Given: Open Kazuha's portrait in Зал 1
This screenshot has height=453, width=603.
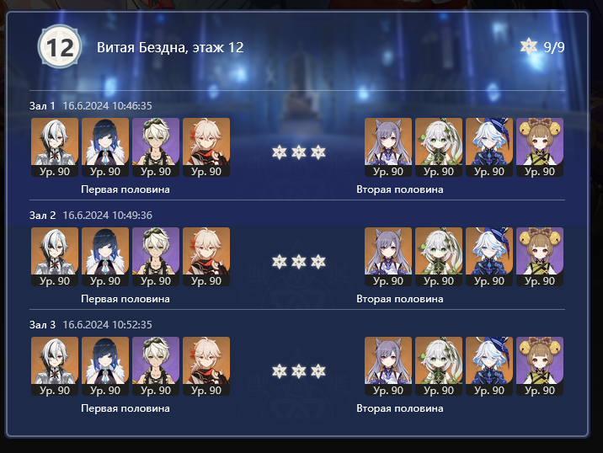Looking at the screenshot, I should (206, 147).
